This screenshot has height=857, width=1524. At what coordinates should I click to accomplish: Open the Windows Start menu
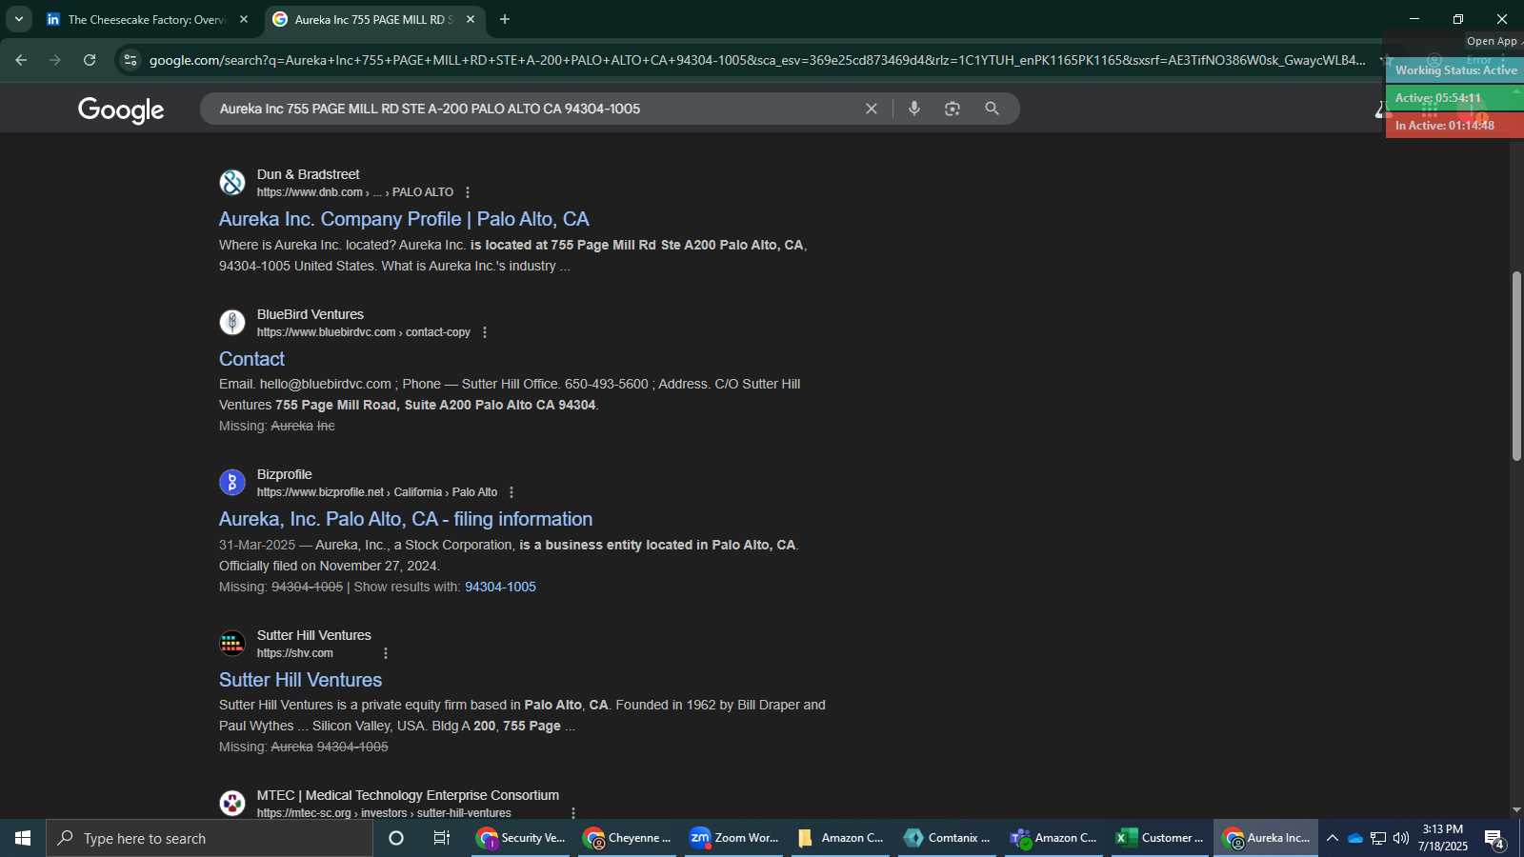click(23, 838)
